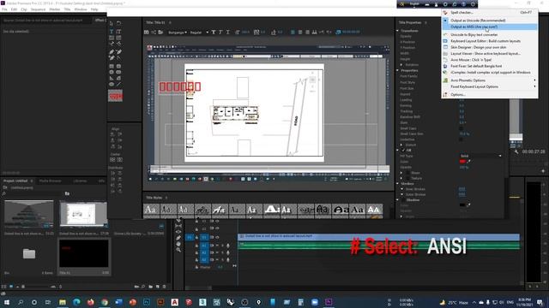Open Unicode to Bijoy text converter
Viewport: 549px width, 308px height.
pos(490,35)
